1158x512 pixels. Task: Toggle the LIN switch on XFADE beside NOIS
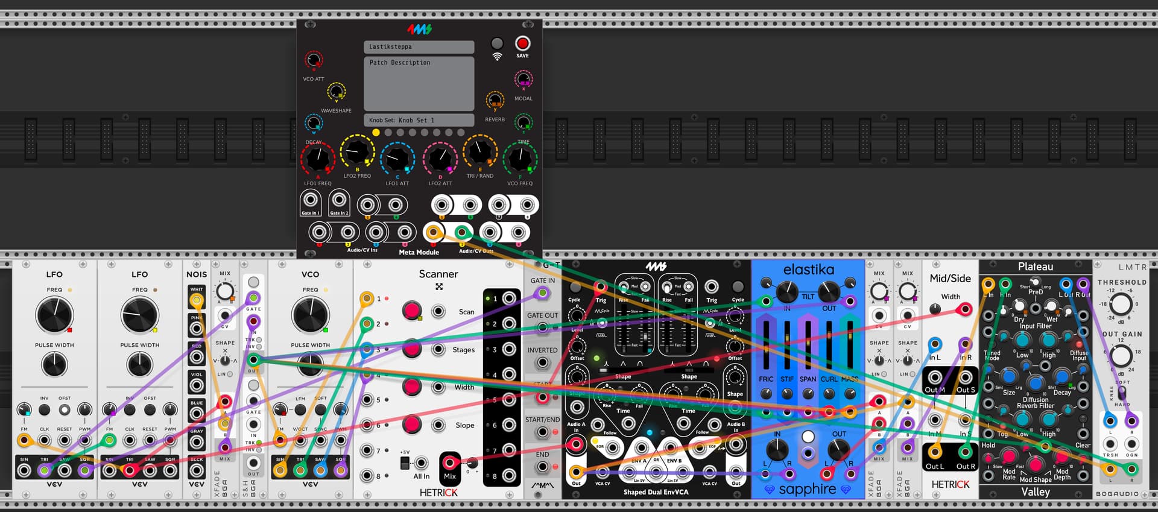point(230,374)
